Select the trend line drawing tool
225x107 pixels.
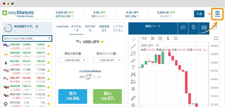tap(133, 46)
